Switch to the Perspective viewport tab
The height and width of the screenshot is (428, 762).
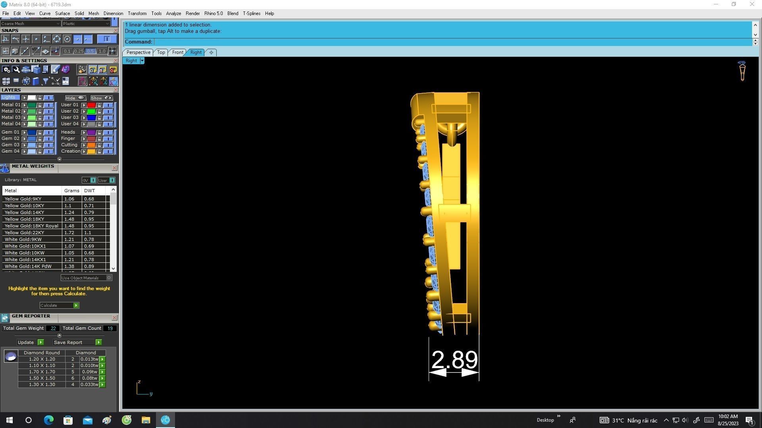(x=138, y=52)
